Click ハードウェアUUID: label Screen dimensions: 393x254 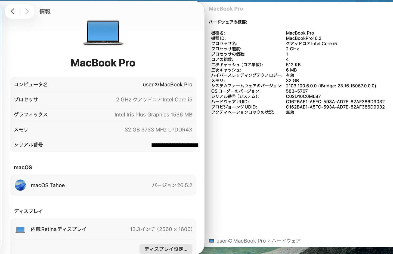click(x=230, y=102)
